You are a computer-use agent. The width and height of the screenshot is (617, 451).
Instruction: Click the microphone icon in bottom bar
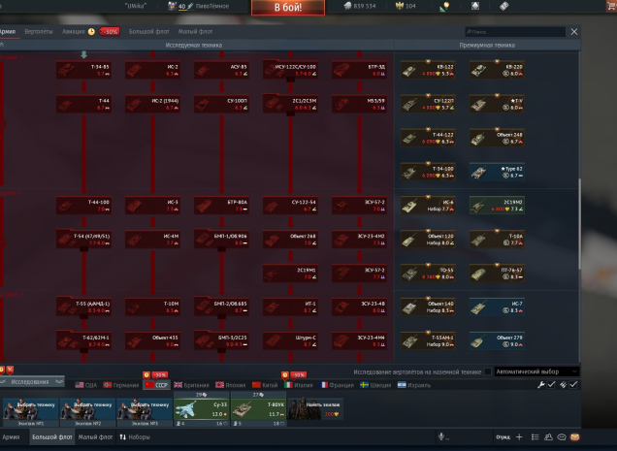tap(441, 436)
